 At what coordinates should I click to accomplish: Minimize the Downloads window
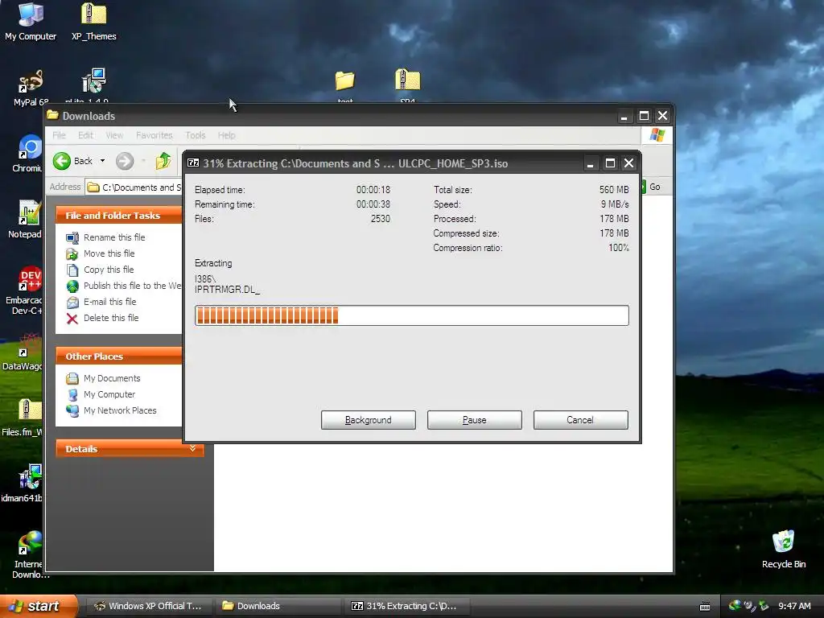[x=624, y=116]
